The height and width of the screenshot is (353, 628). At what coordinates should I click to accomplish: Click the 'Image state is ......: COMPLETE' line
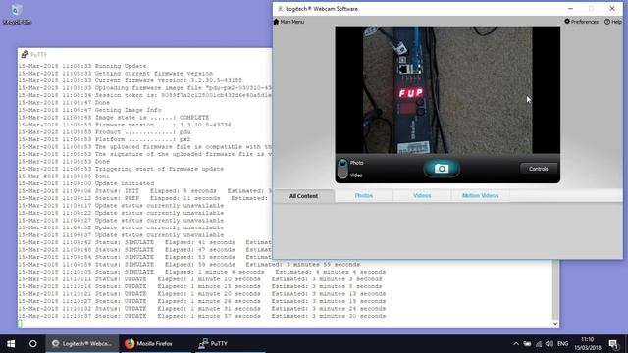click(114, 118)
